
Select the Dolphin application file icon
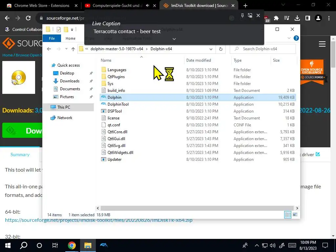coord(104,97)
